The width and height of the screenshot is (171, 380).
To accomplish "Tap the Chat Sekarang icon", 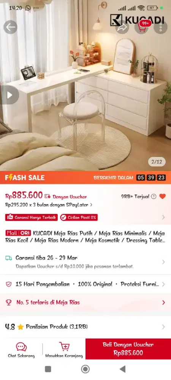I will (21, 347).
